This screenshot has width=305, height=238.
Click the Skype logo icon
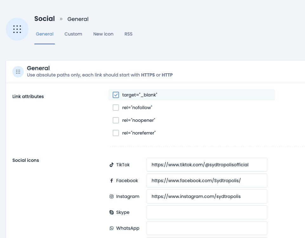click(x=111, y=212)
